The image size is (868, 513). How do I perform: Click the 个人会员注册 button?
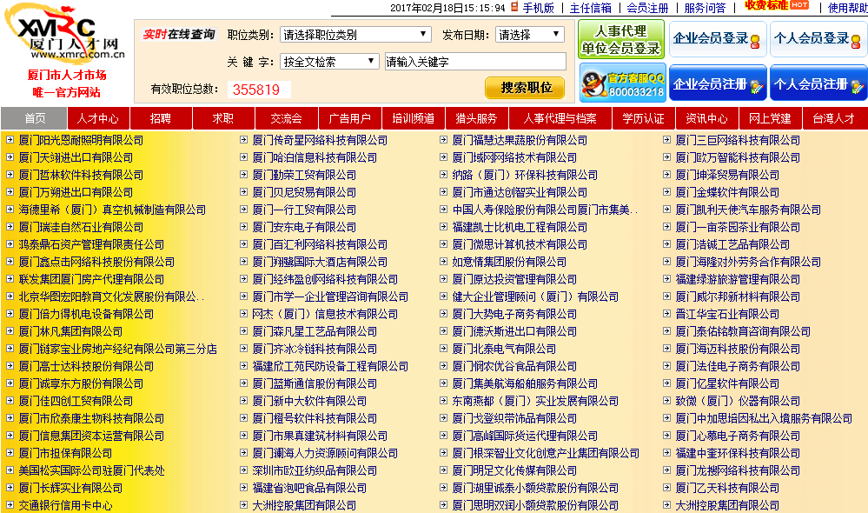pyautogui.click(x=818, y=83)
